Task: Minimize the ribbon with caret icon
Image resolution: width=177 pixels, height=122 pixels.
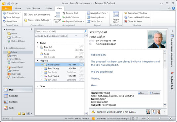Action: [169, 8]
